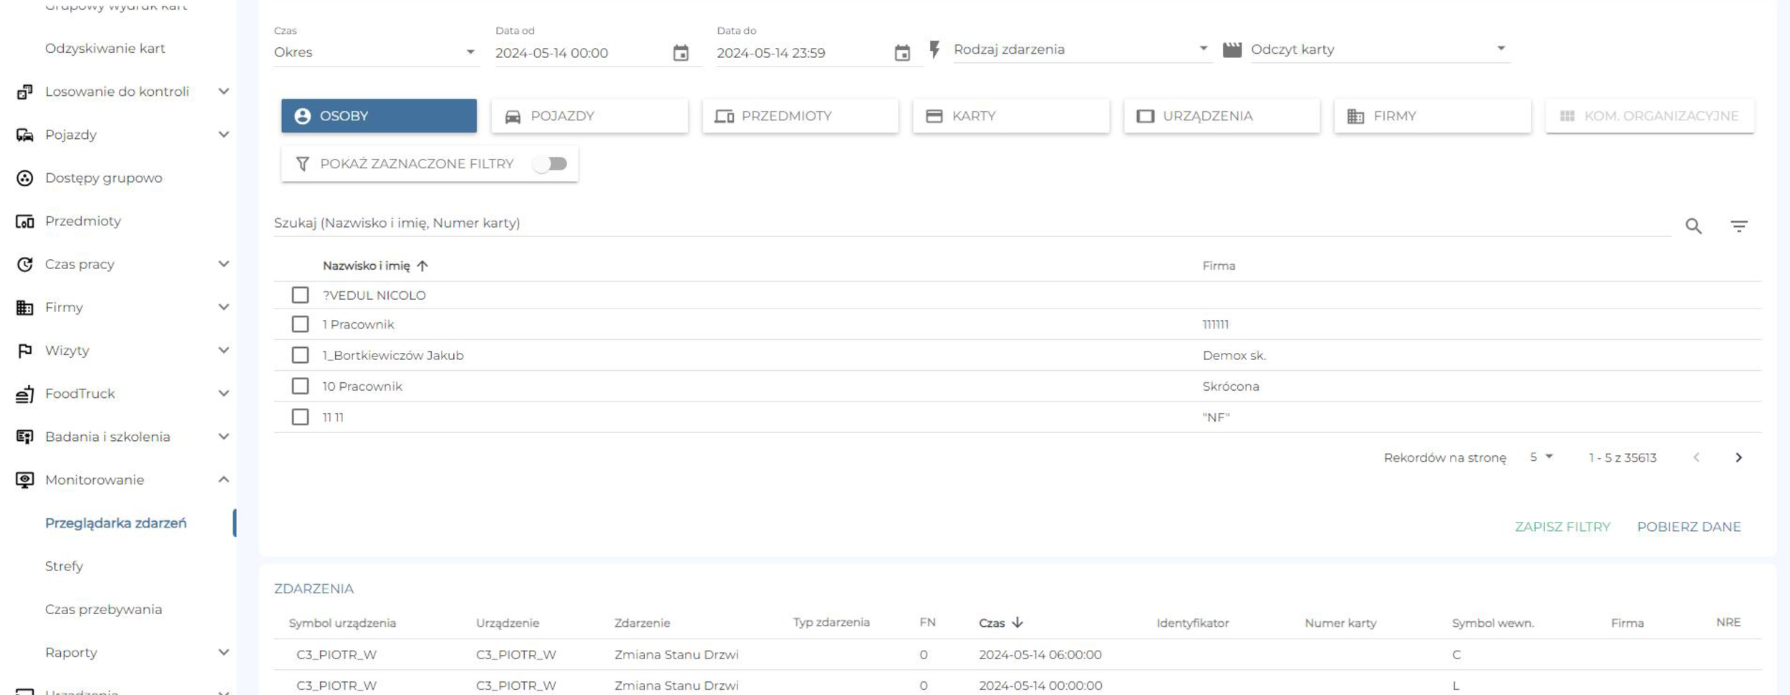Switch to the PRZEDMIOTY tab
Image resolution: width=1790 pixels, height=695 pixels.
click(x=800, y=116)
